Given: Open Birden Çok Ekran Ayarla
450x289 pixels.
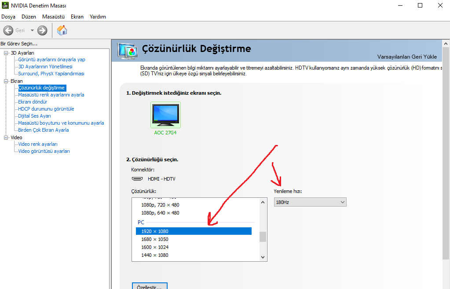Looking at the screenshot, I should [x=44, y=130].
